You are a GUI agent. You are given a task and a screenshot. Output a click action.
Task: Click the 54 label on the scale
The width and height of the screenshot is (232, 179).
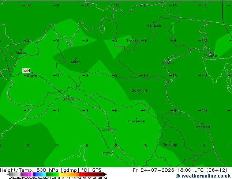point(105,178)
